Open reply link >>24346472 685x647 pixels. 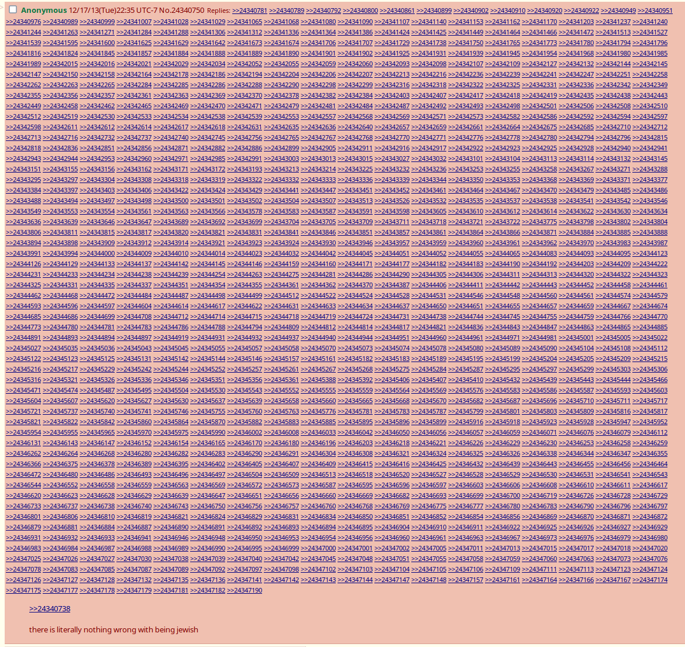(x=23, y=474)
